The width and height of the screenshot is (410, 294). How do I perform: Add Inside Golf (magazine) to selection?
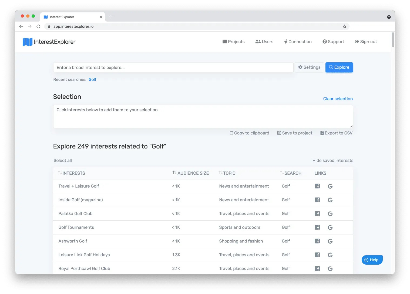coord(80,200)
